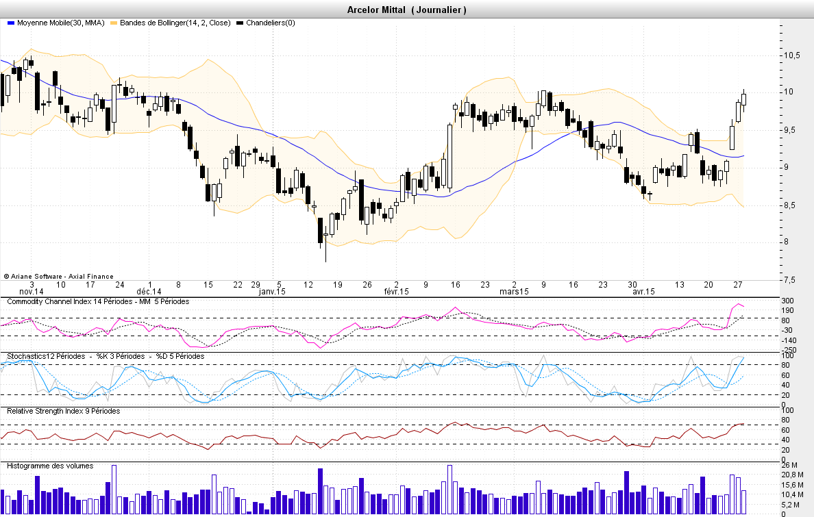Click the date tick 27 on time axis

click(x=738, y=284)
